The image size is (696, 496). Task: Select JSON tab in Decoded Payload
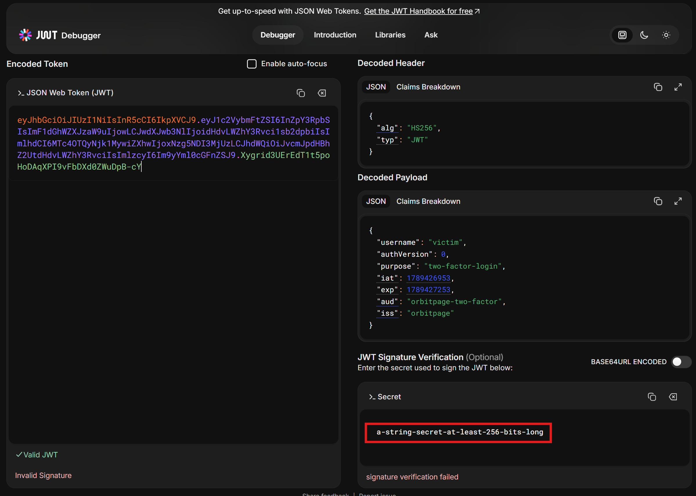tap(376, 201)
